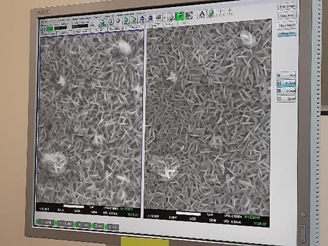The image size is (328, 246).
Task: Select the letter A text annotation icon
Action: click(x=202, y=14)
